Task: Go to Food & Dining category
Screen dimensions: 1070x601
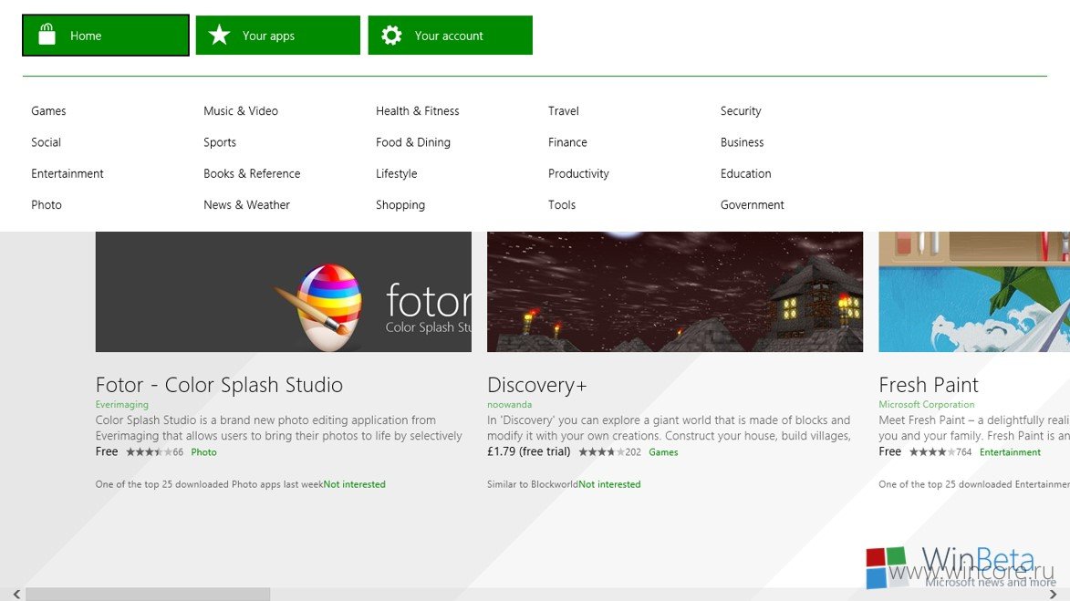Action: (x=413, y=142)
